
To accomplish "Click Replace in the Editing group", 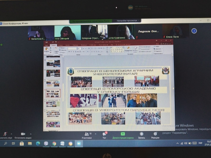I will (158, 49).
